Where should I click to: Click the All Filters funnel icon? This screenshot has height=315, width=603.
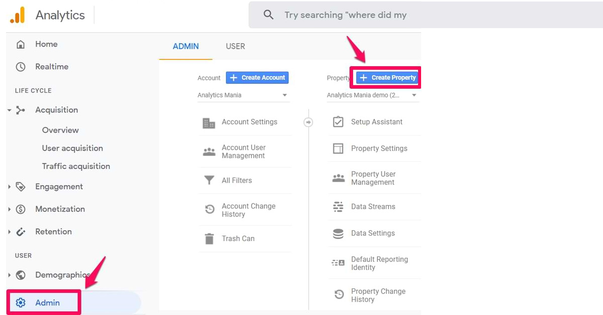pos(209,180)
